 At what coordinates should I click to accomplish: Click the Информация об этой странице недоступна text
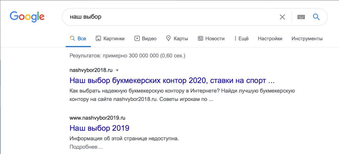(124, 138)
